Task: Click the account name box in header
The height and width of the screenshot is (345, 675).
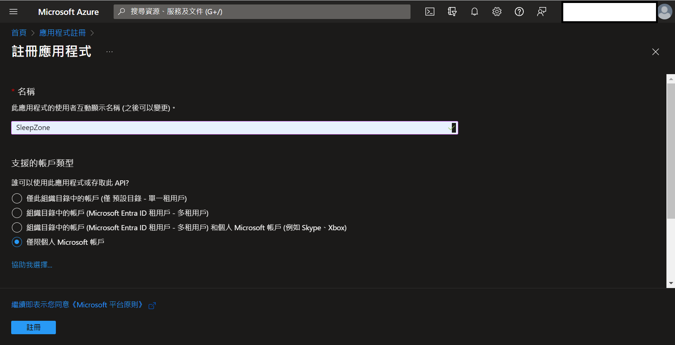Action: pos(609,12)
